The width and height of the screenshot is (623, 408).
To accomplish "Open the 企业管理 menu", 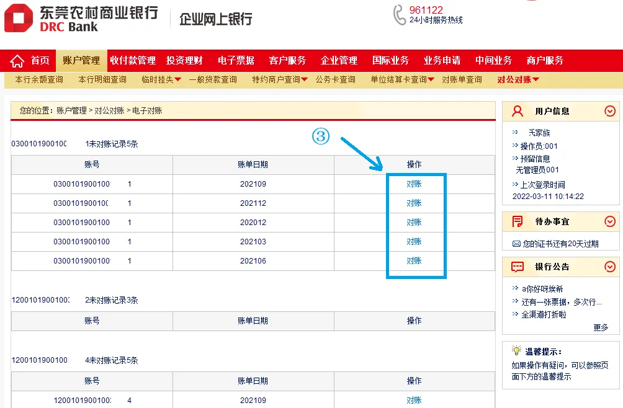I will coord(339,60).
